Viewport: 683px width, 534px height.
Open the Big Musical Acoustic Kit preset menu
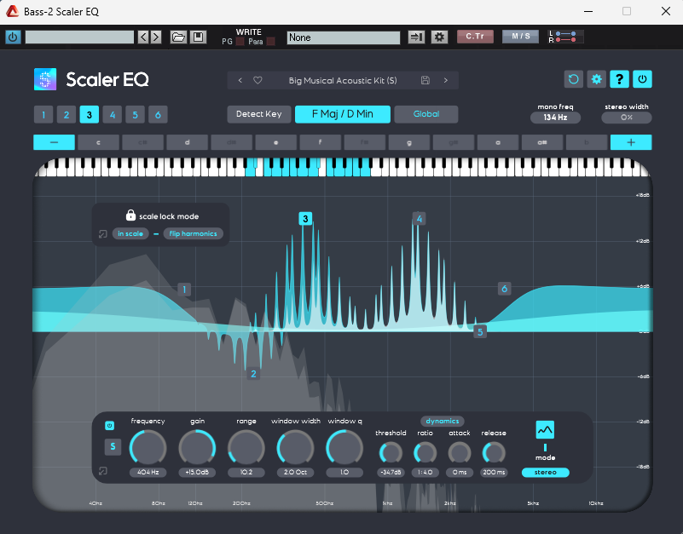click(343, 81)
